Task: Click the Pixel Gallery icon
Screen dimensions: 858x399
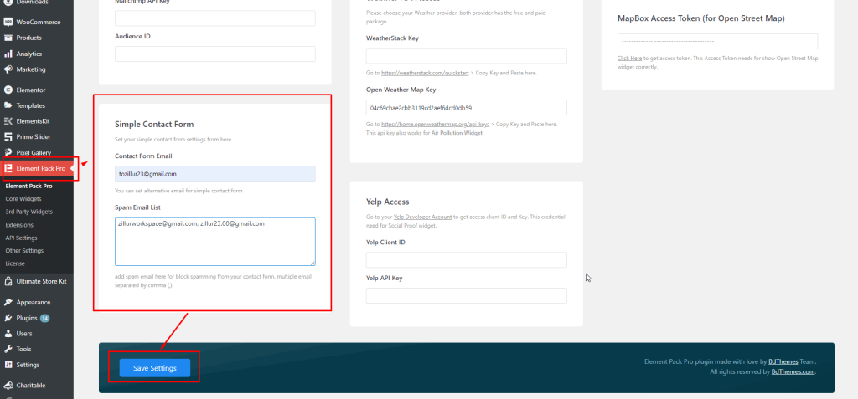Action: click(x=8, y=152)
